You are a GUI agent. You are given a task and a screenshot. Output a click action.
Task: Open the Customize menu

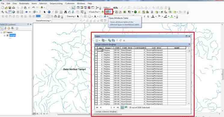click(70, 3)
